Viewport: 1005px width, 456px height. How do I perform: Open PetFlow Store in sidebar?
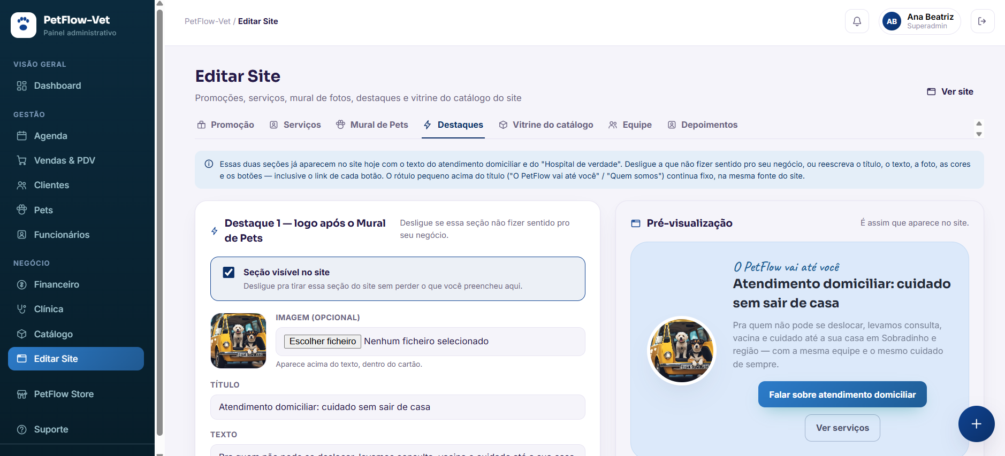76,394
